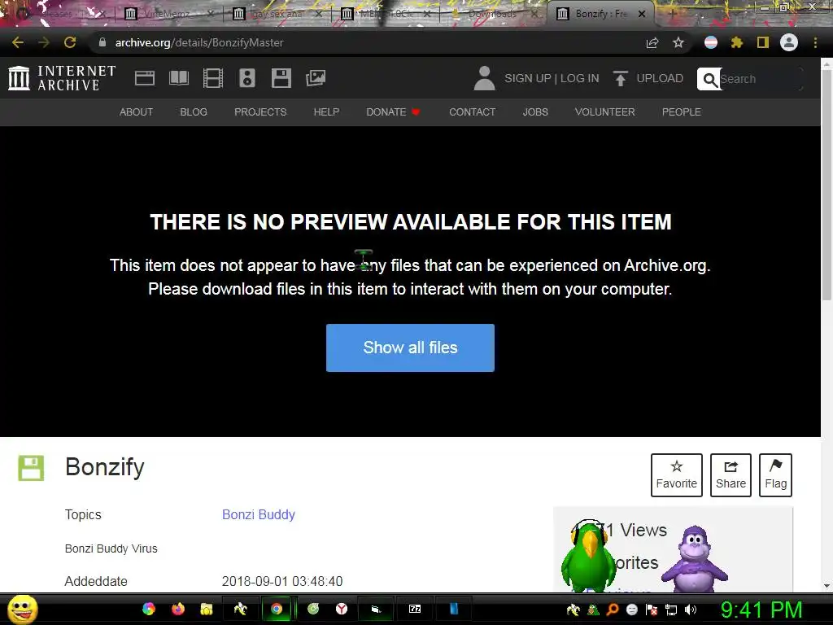Open the CONTACT menu item
This screenshot has width=833, height=625.
point(473,112)
